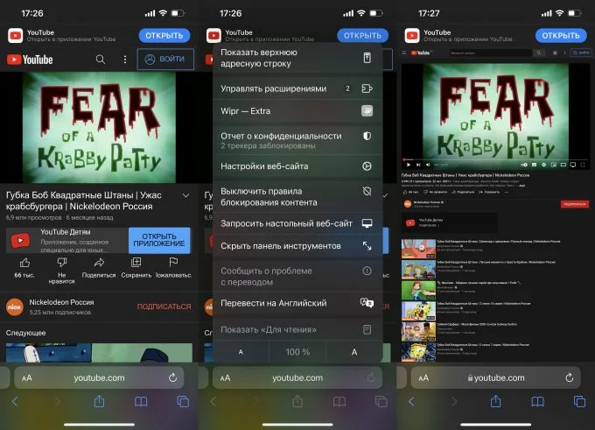
Task: Go back in Safari on left screen
Action: 14,401
